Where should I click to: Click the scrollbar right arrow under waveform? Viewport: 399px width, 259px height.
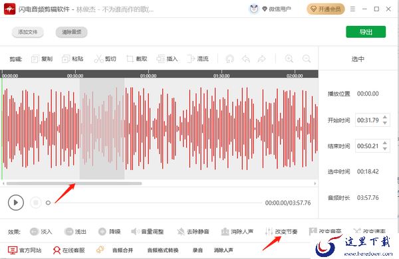coord(315,183)
